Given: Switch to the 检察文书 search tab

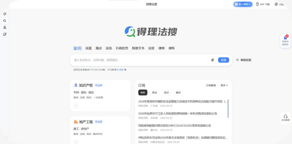Looking at the screenshot, I should coord(138,48).
